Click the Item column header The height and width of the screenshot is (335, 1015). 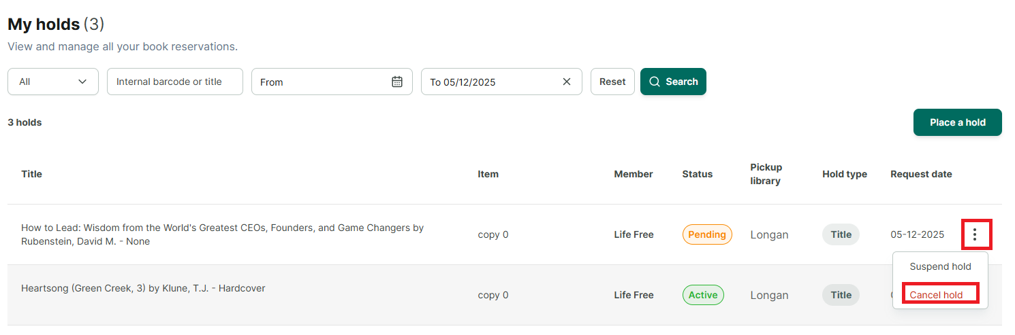[x=488, y=174]
